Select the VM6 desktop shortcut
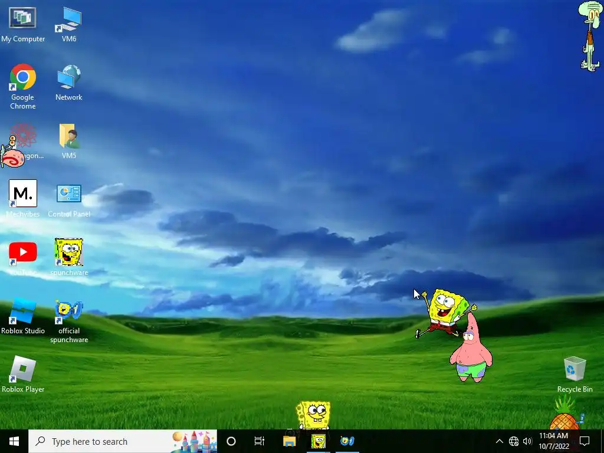Viewport: 604px width, 453px height. tap(68, 24)
